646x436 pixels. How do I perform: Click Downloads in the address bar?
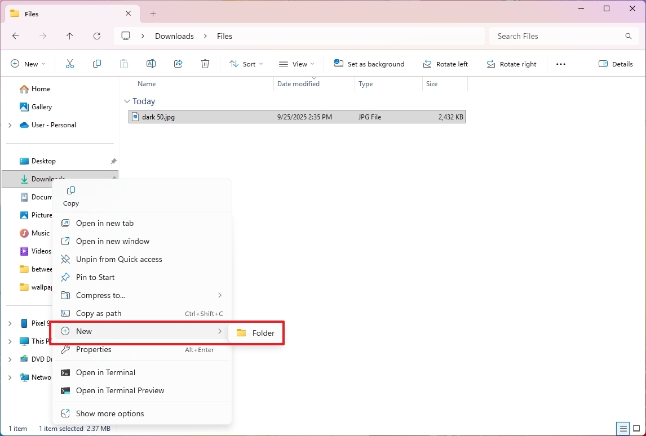tap(174, 36)
